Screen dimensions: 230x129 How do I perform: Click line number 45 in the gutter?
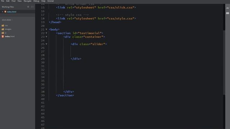(43, 117)
